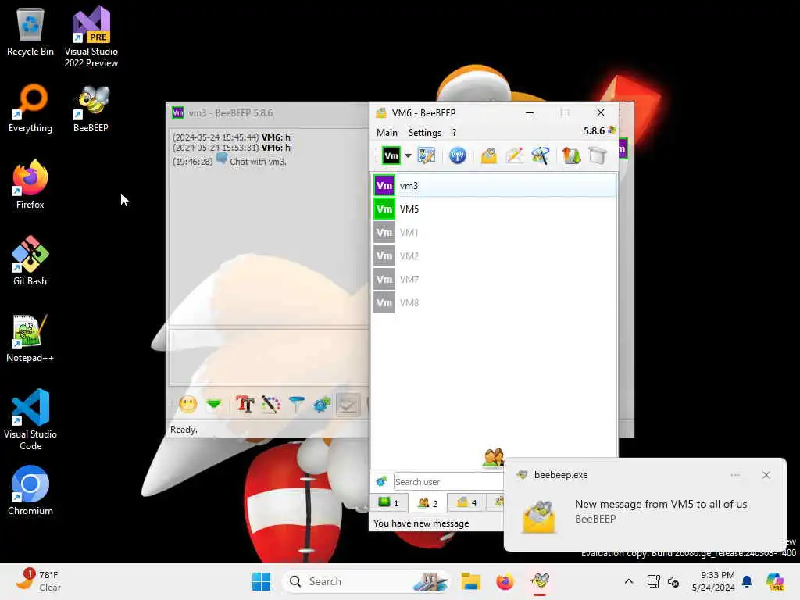Open the 78°F Clear weather widget
The height and width of the screenshot is (600, 800).
coord(38,581)
